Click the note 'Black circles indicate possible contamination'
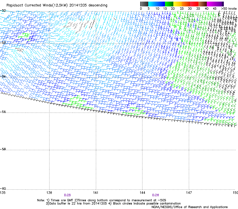Screen dimensions: 238x209 tap(147, 204)
